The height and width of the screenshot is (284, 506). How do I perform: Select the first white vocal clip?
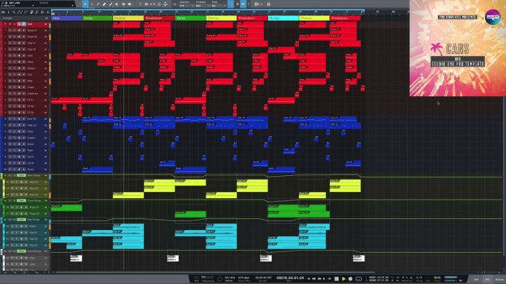coord(76,258)
